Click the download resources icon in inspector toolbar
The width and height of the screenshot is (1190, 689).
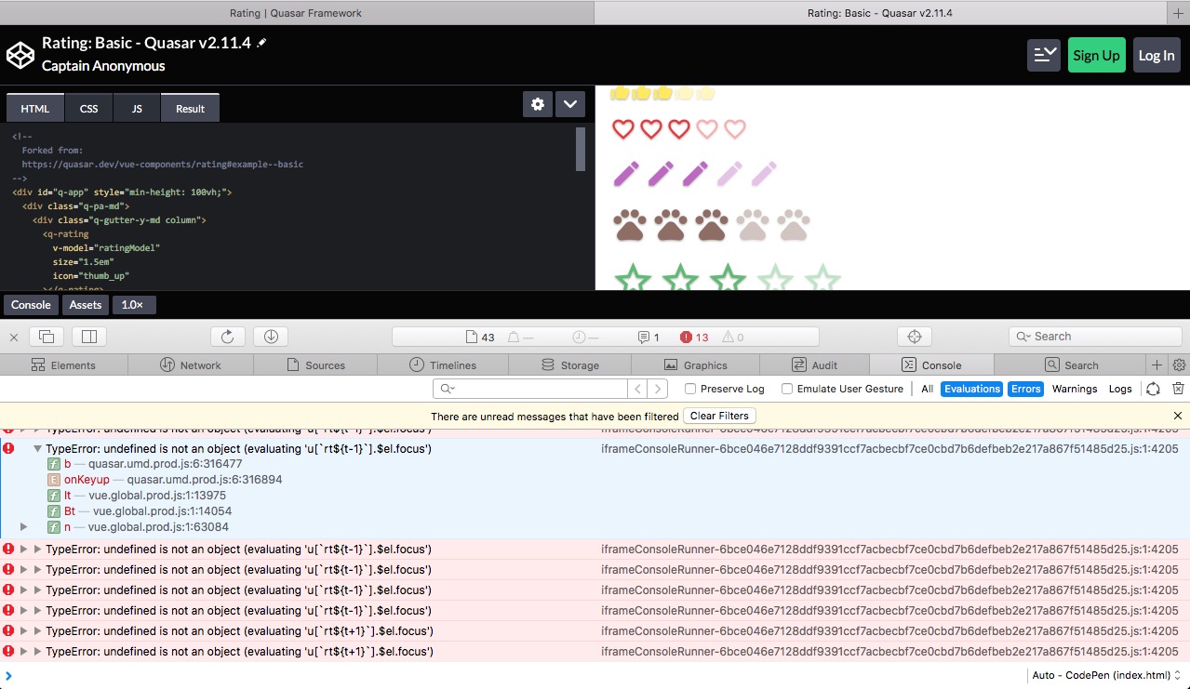tap(271, 336)
